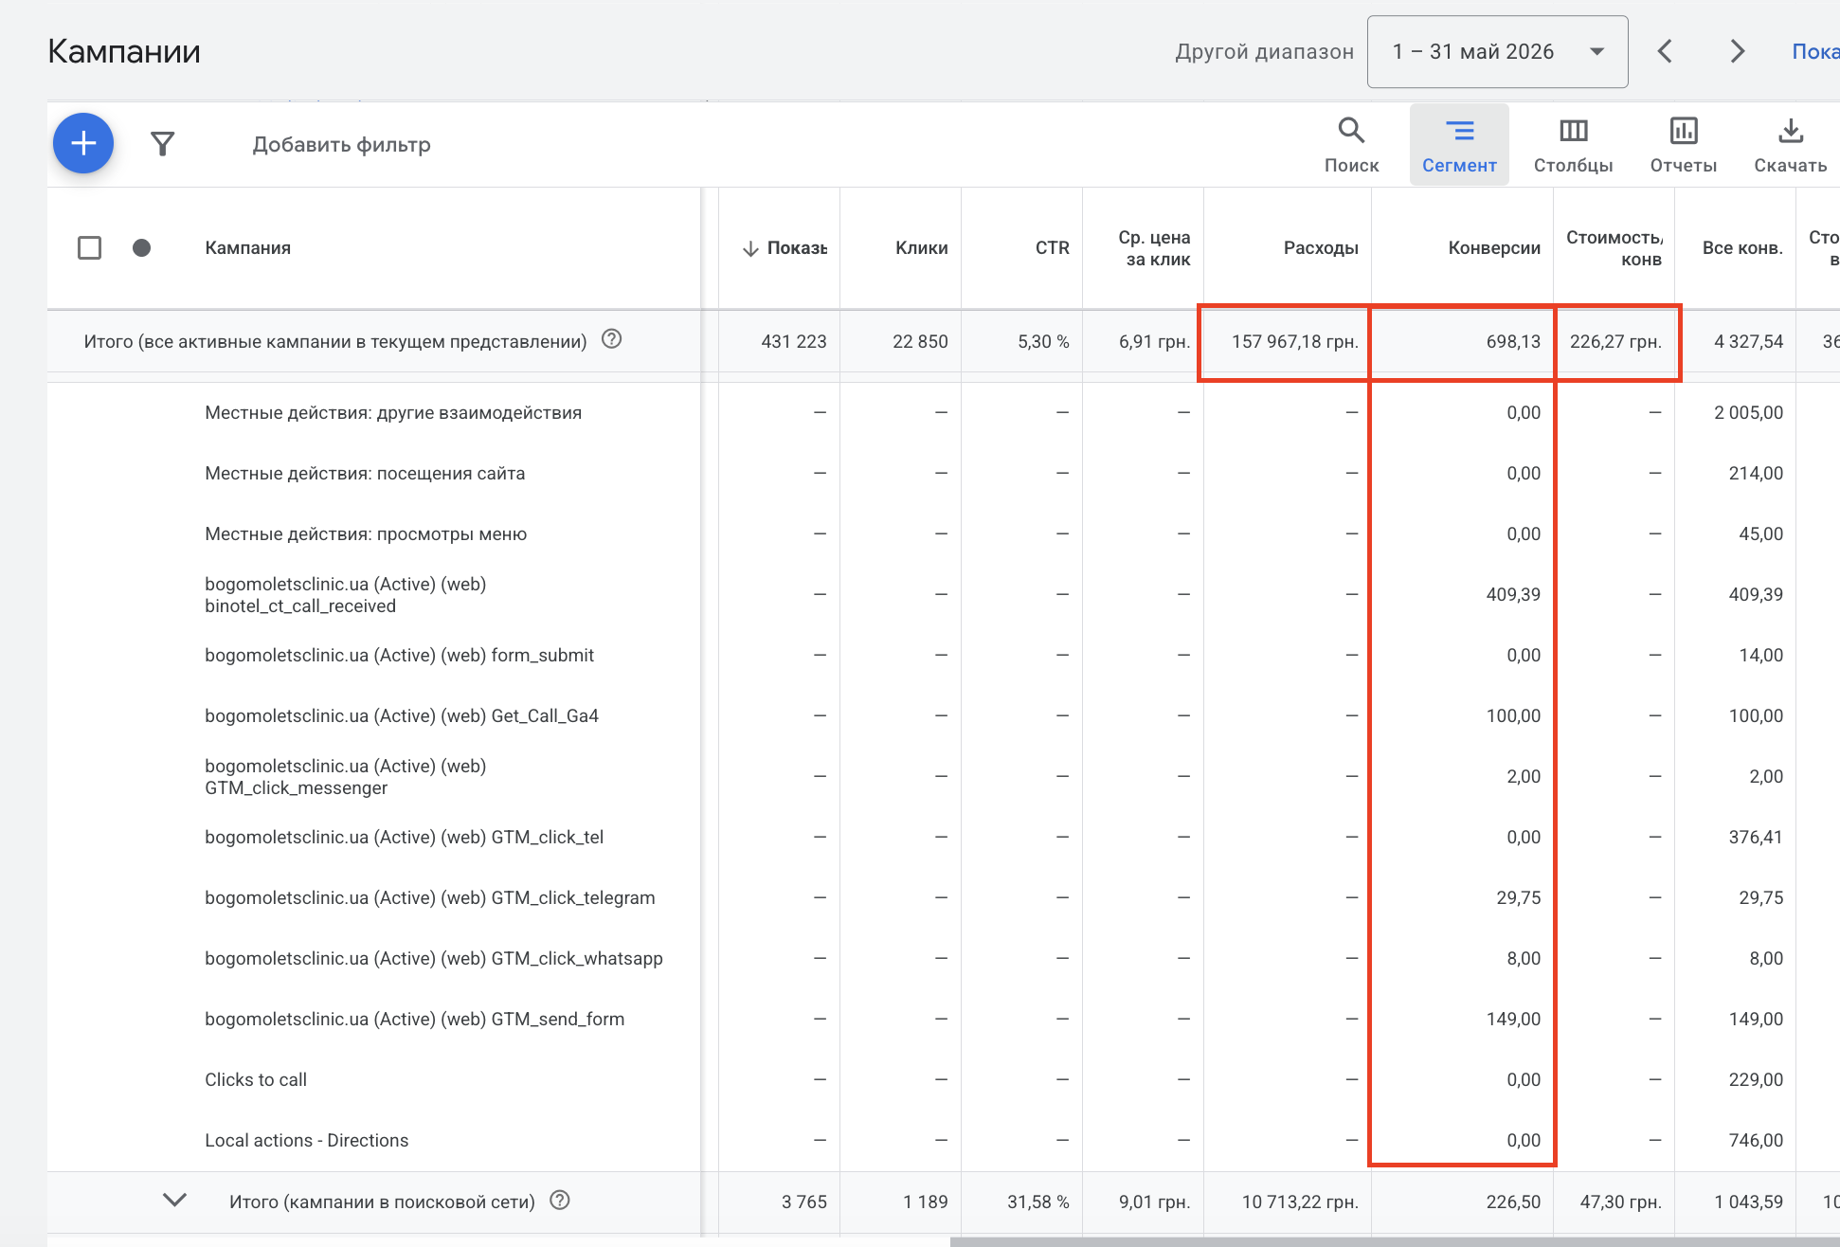Click cost per conversion 226,27 грн.
Screen dimensions: 1840x1247
click(x=1615, y=341)
